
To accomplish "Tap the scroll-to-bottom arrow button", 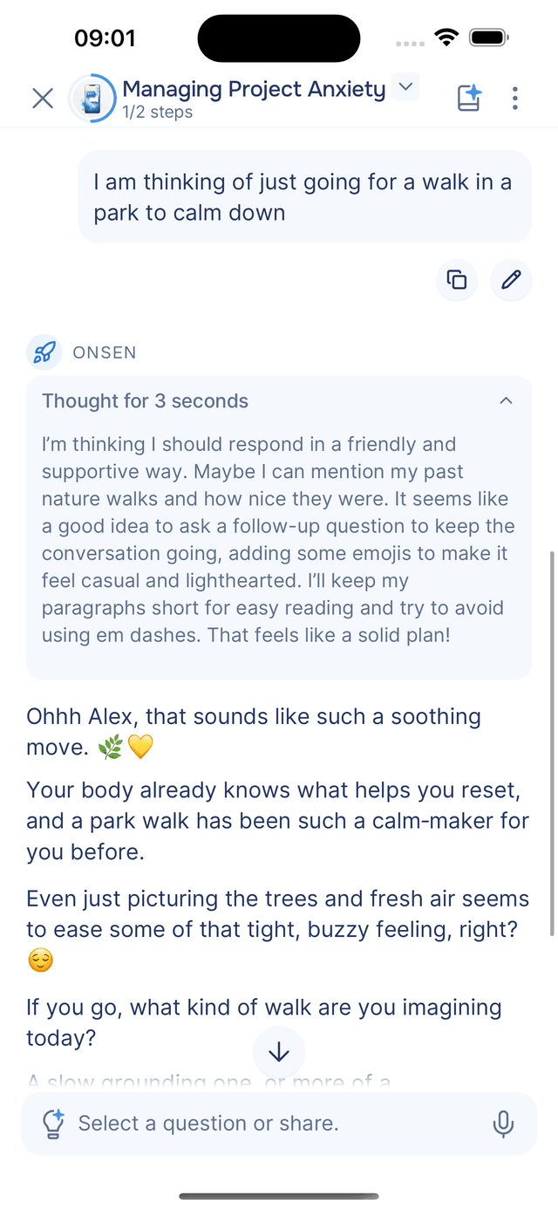I will pos(279,1051).
